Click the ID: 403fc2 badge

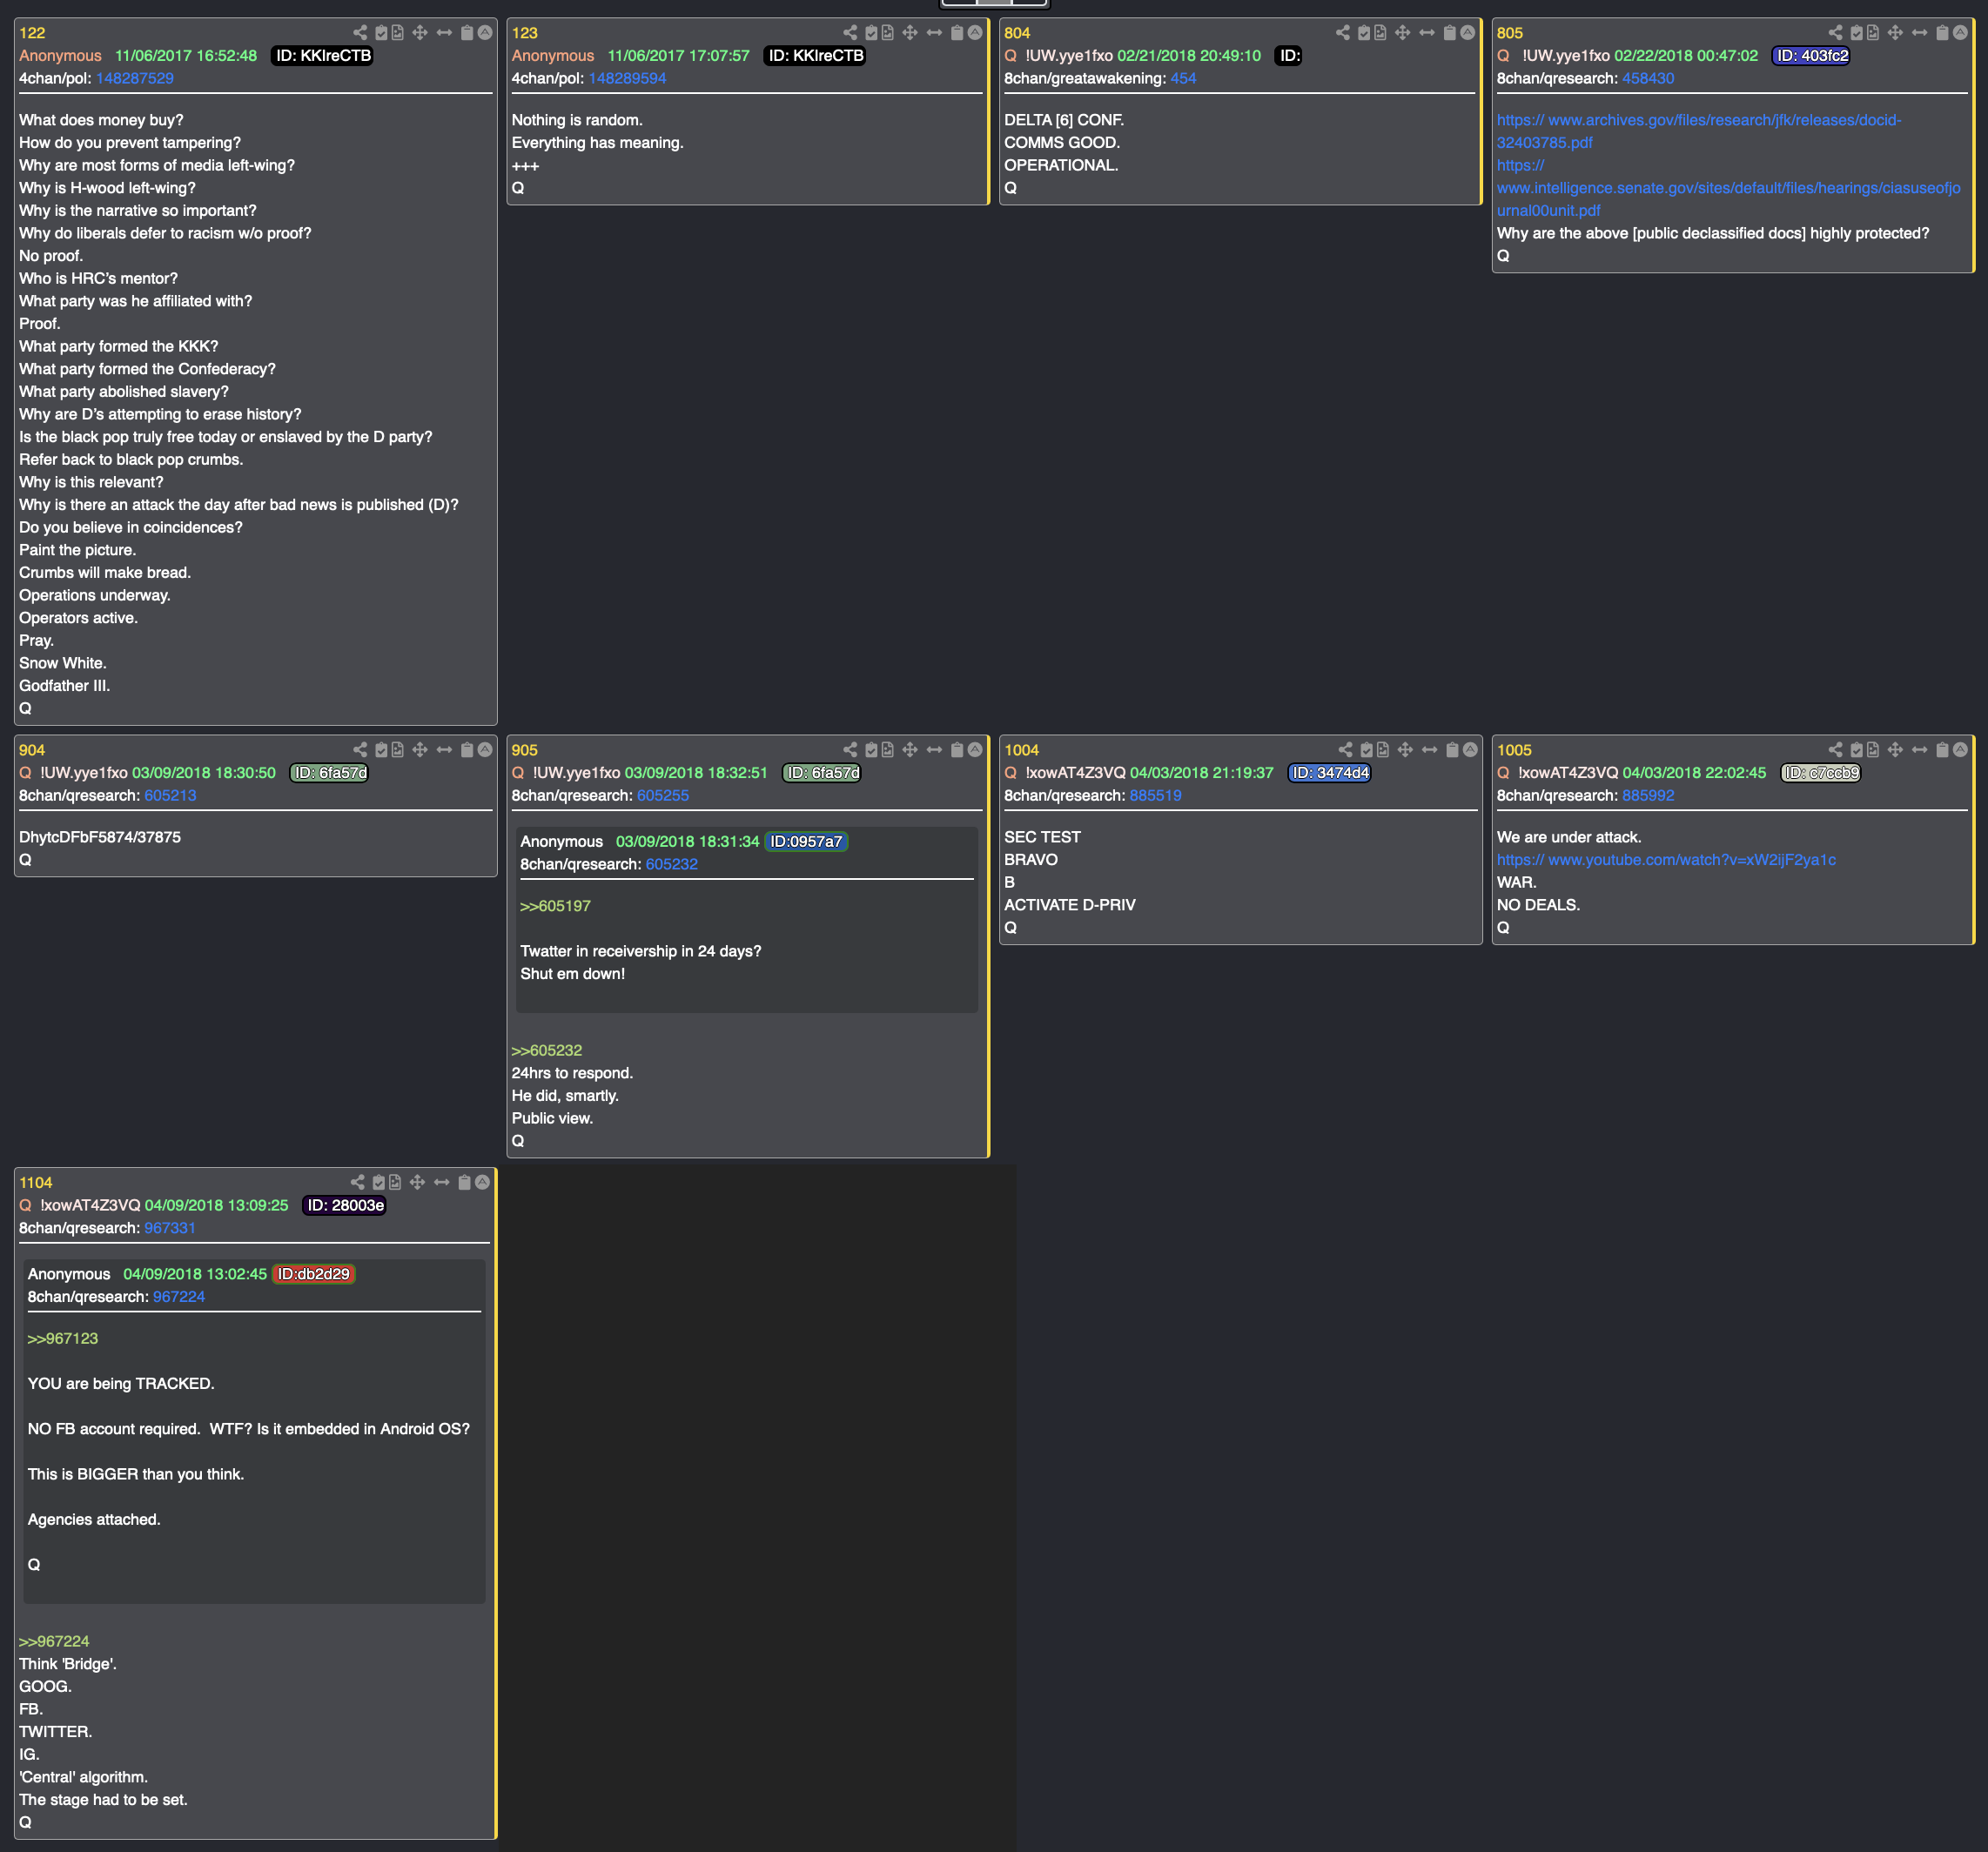pyautogui.click(x=1812, y=56)
